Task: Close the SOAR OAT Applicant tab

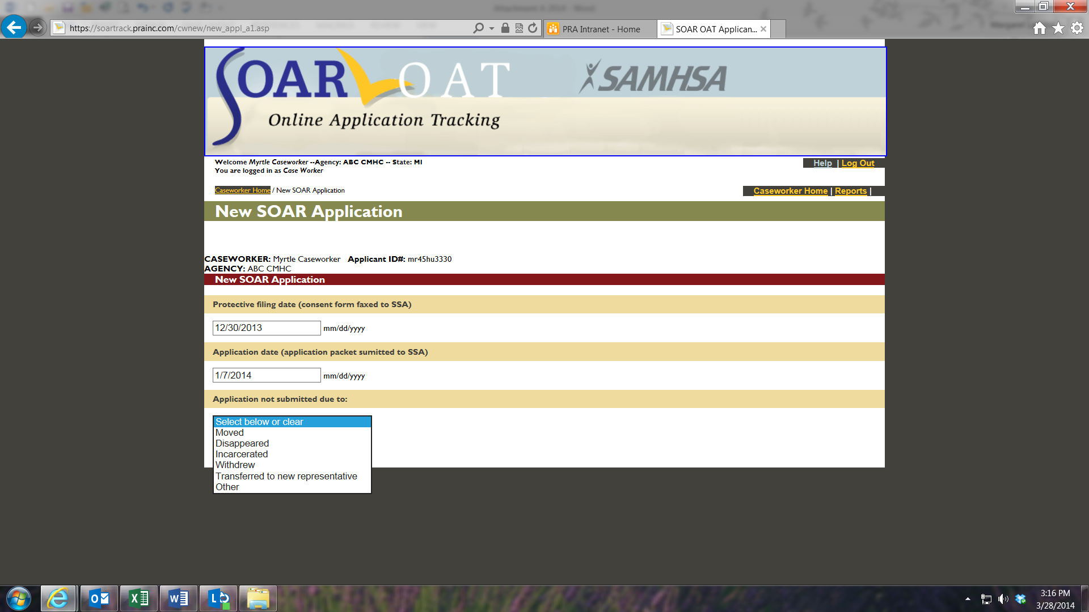Action: click(x=763, y=29)
